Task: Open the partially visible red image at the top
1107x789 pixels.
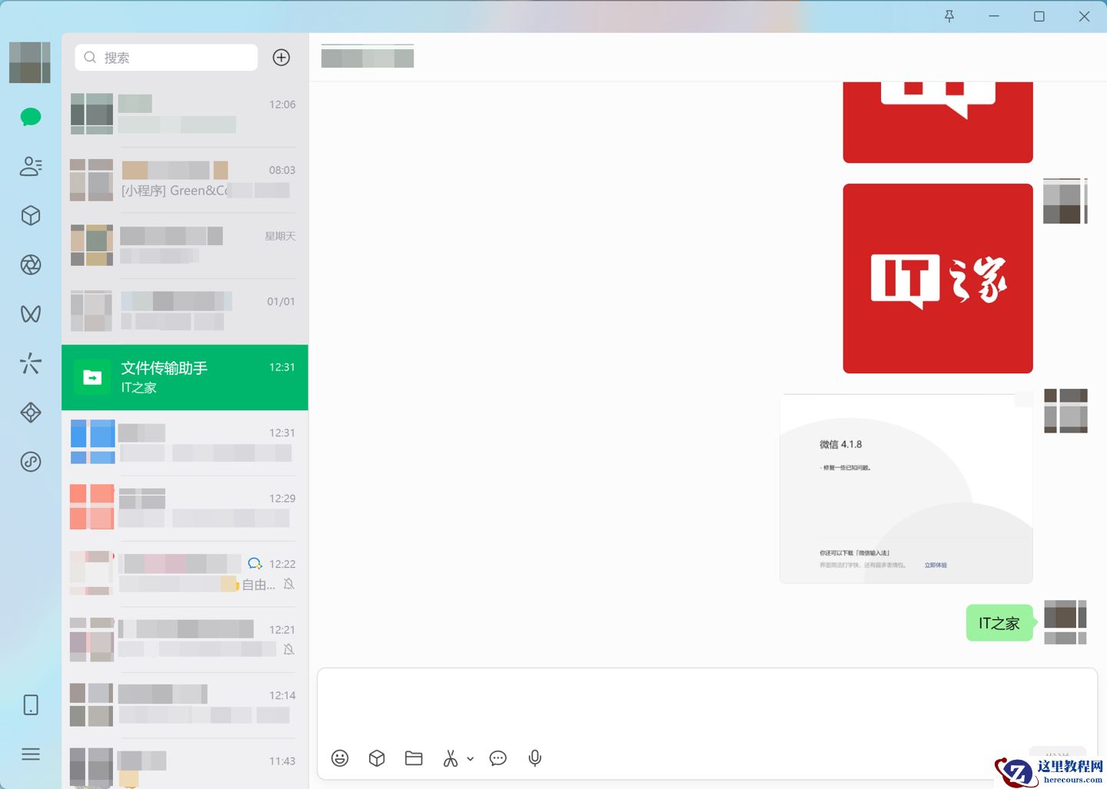Action: [x=938, y=122]
